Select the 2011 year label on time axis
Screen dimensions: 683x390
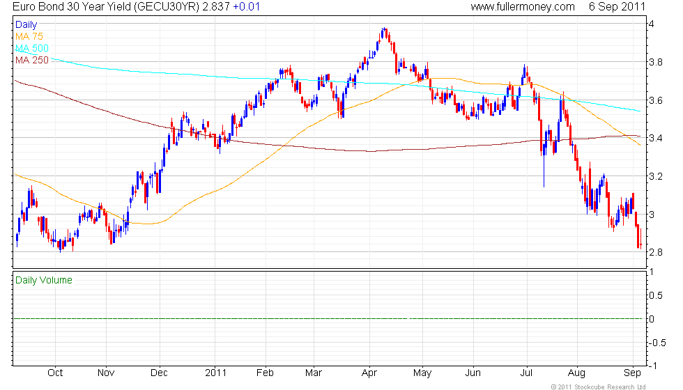(x=221, y=373)
